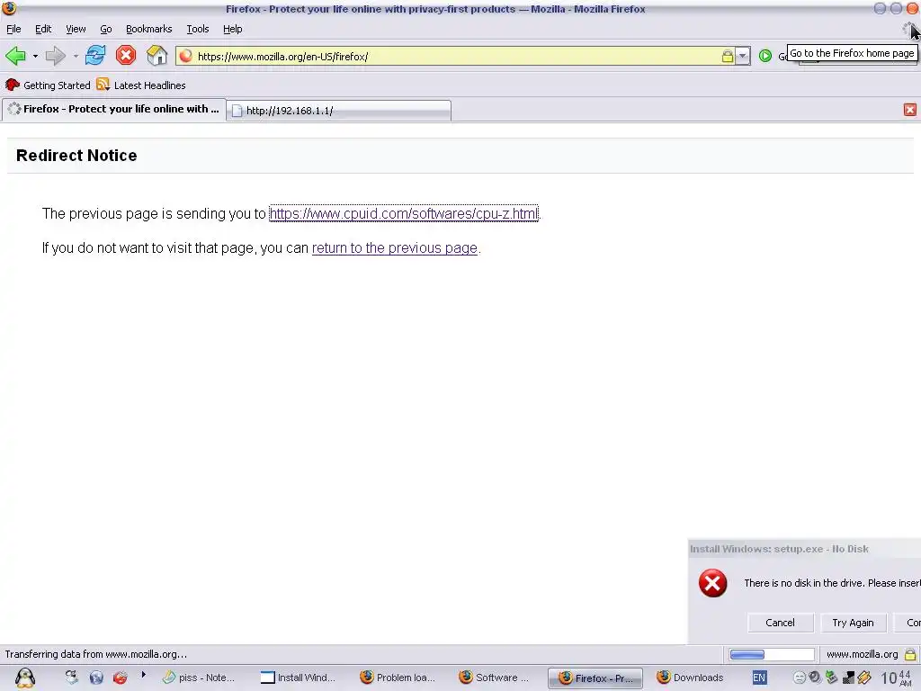
Task: Click the Forward arrow button
Action: coord(56,57)
